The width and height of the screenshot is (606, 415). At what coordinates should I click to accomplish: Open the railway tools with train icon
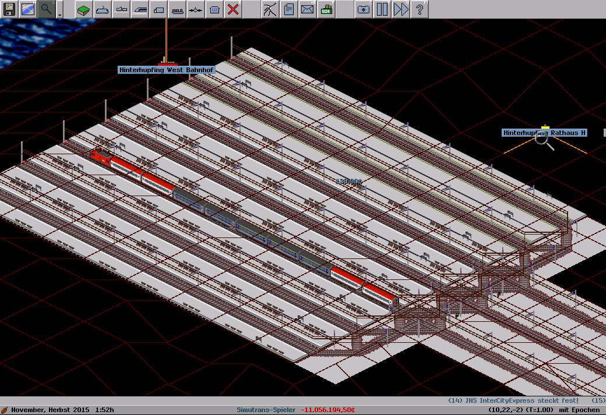click(140, 9)
